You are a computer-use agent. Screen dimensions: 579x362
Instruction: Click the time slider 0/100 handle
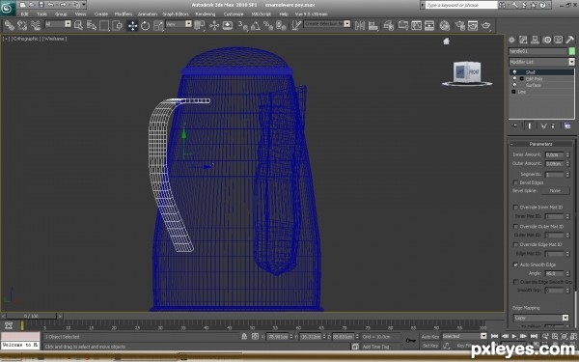click(x=32, y=317)
